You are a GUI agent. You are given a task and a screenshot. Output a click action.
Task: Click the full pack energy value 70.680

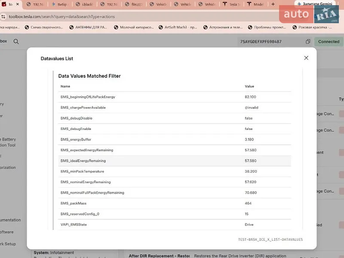251,193
